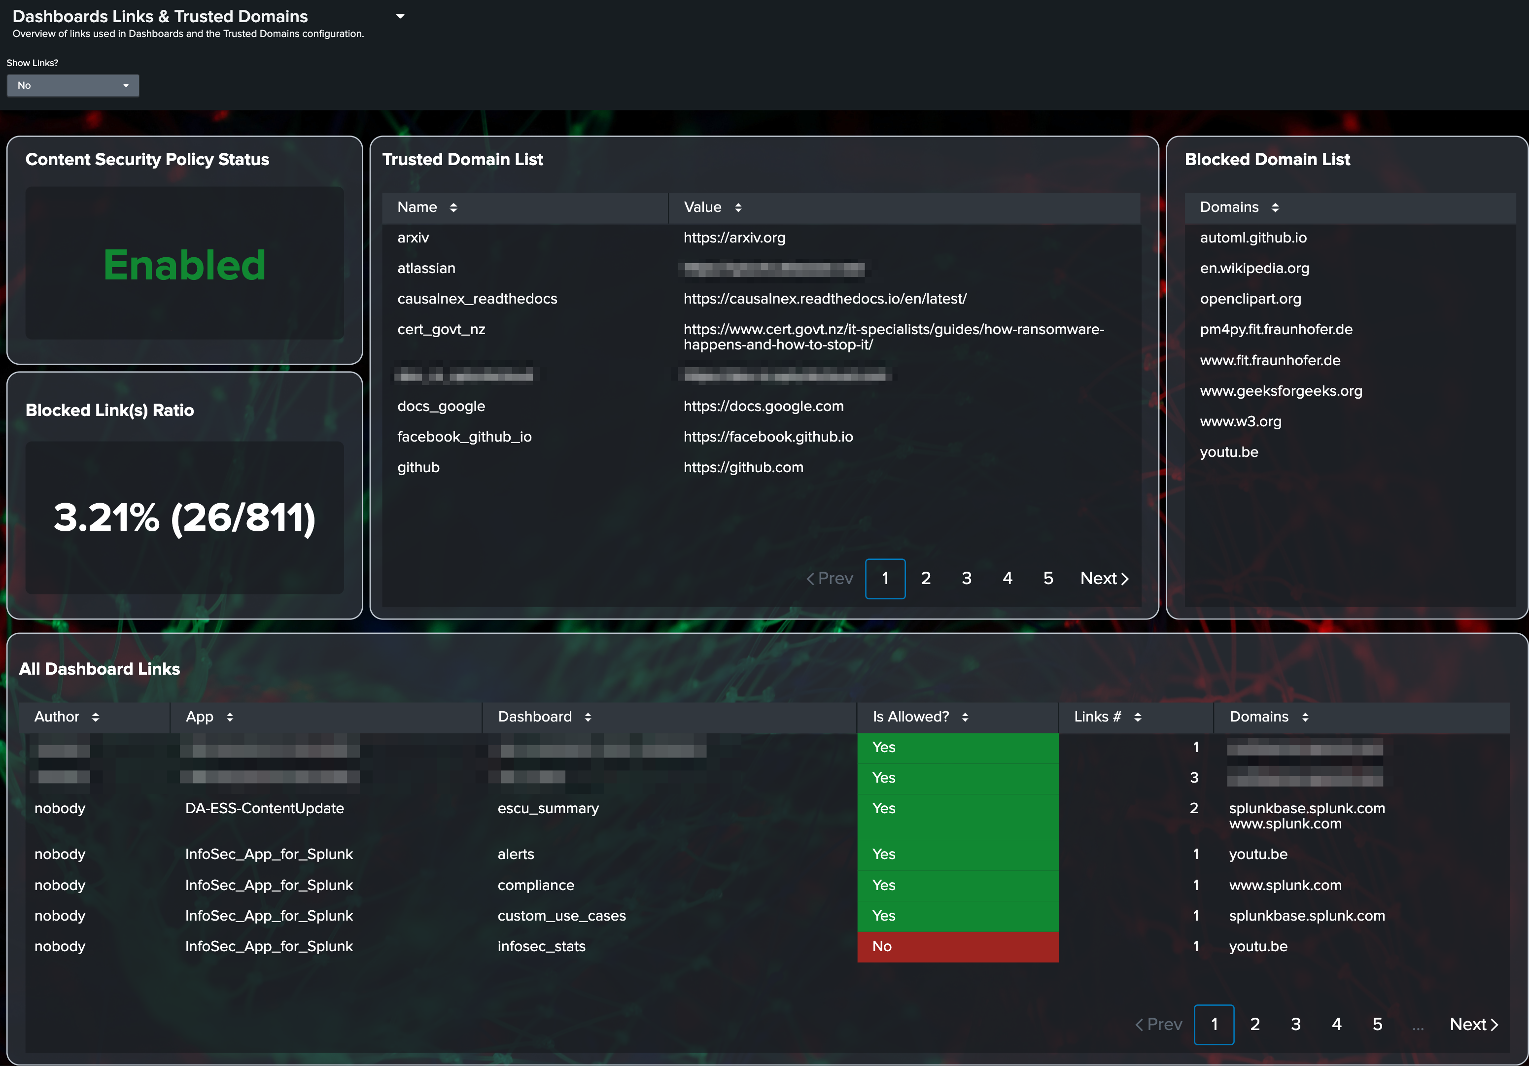Select page 3 in Trusted Domain pagination
This screenshot has width=1529, height=1066.
pyautogui.click(x=966, y=578)
